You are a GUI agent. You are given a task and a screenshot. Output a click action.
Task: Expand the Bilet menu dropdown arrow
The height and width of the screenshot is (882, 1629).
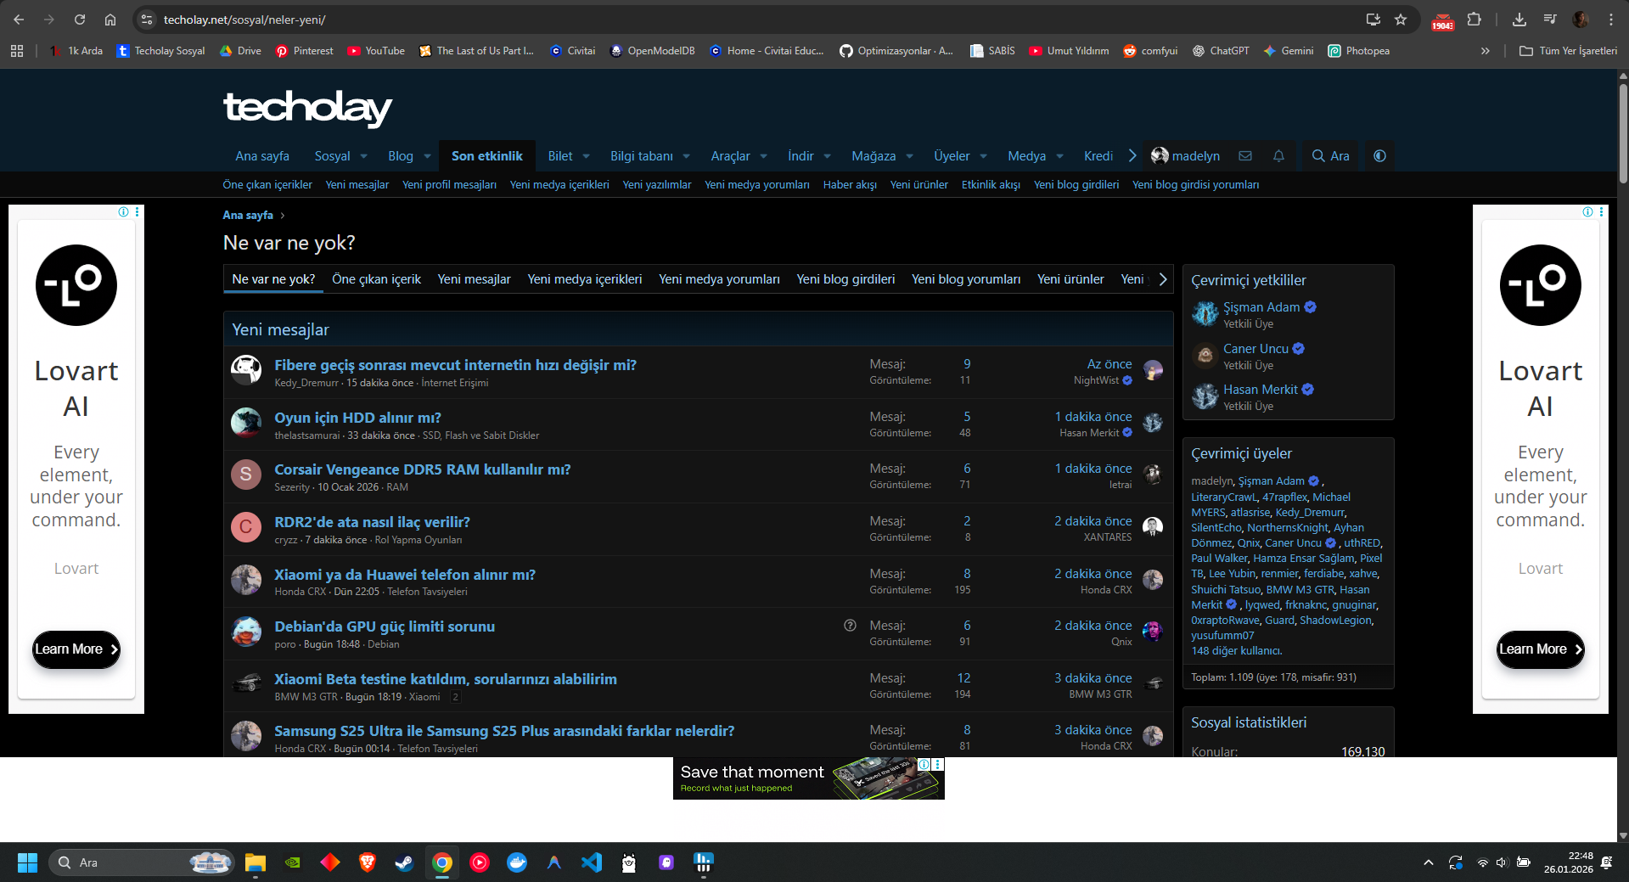(x=586, y=156)
